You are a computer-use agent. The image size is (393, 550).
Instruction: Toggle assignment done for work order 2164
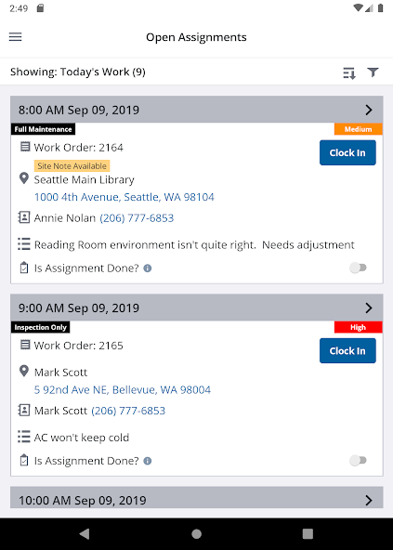[359, 268]
